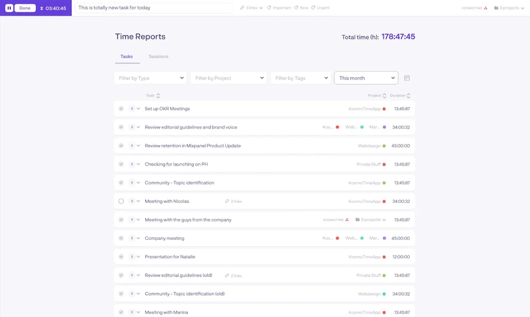Image resolution: width=530 pixels, height=317 pixels.
Task: Uncheck the Presentation for Natalie task
Action: 121,257
